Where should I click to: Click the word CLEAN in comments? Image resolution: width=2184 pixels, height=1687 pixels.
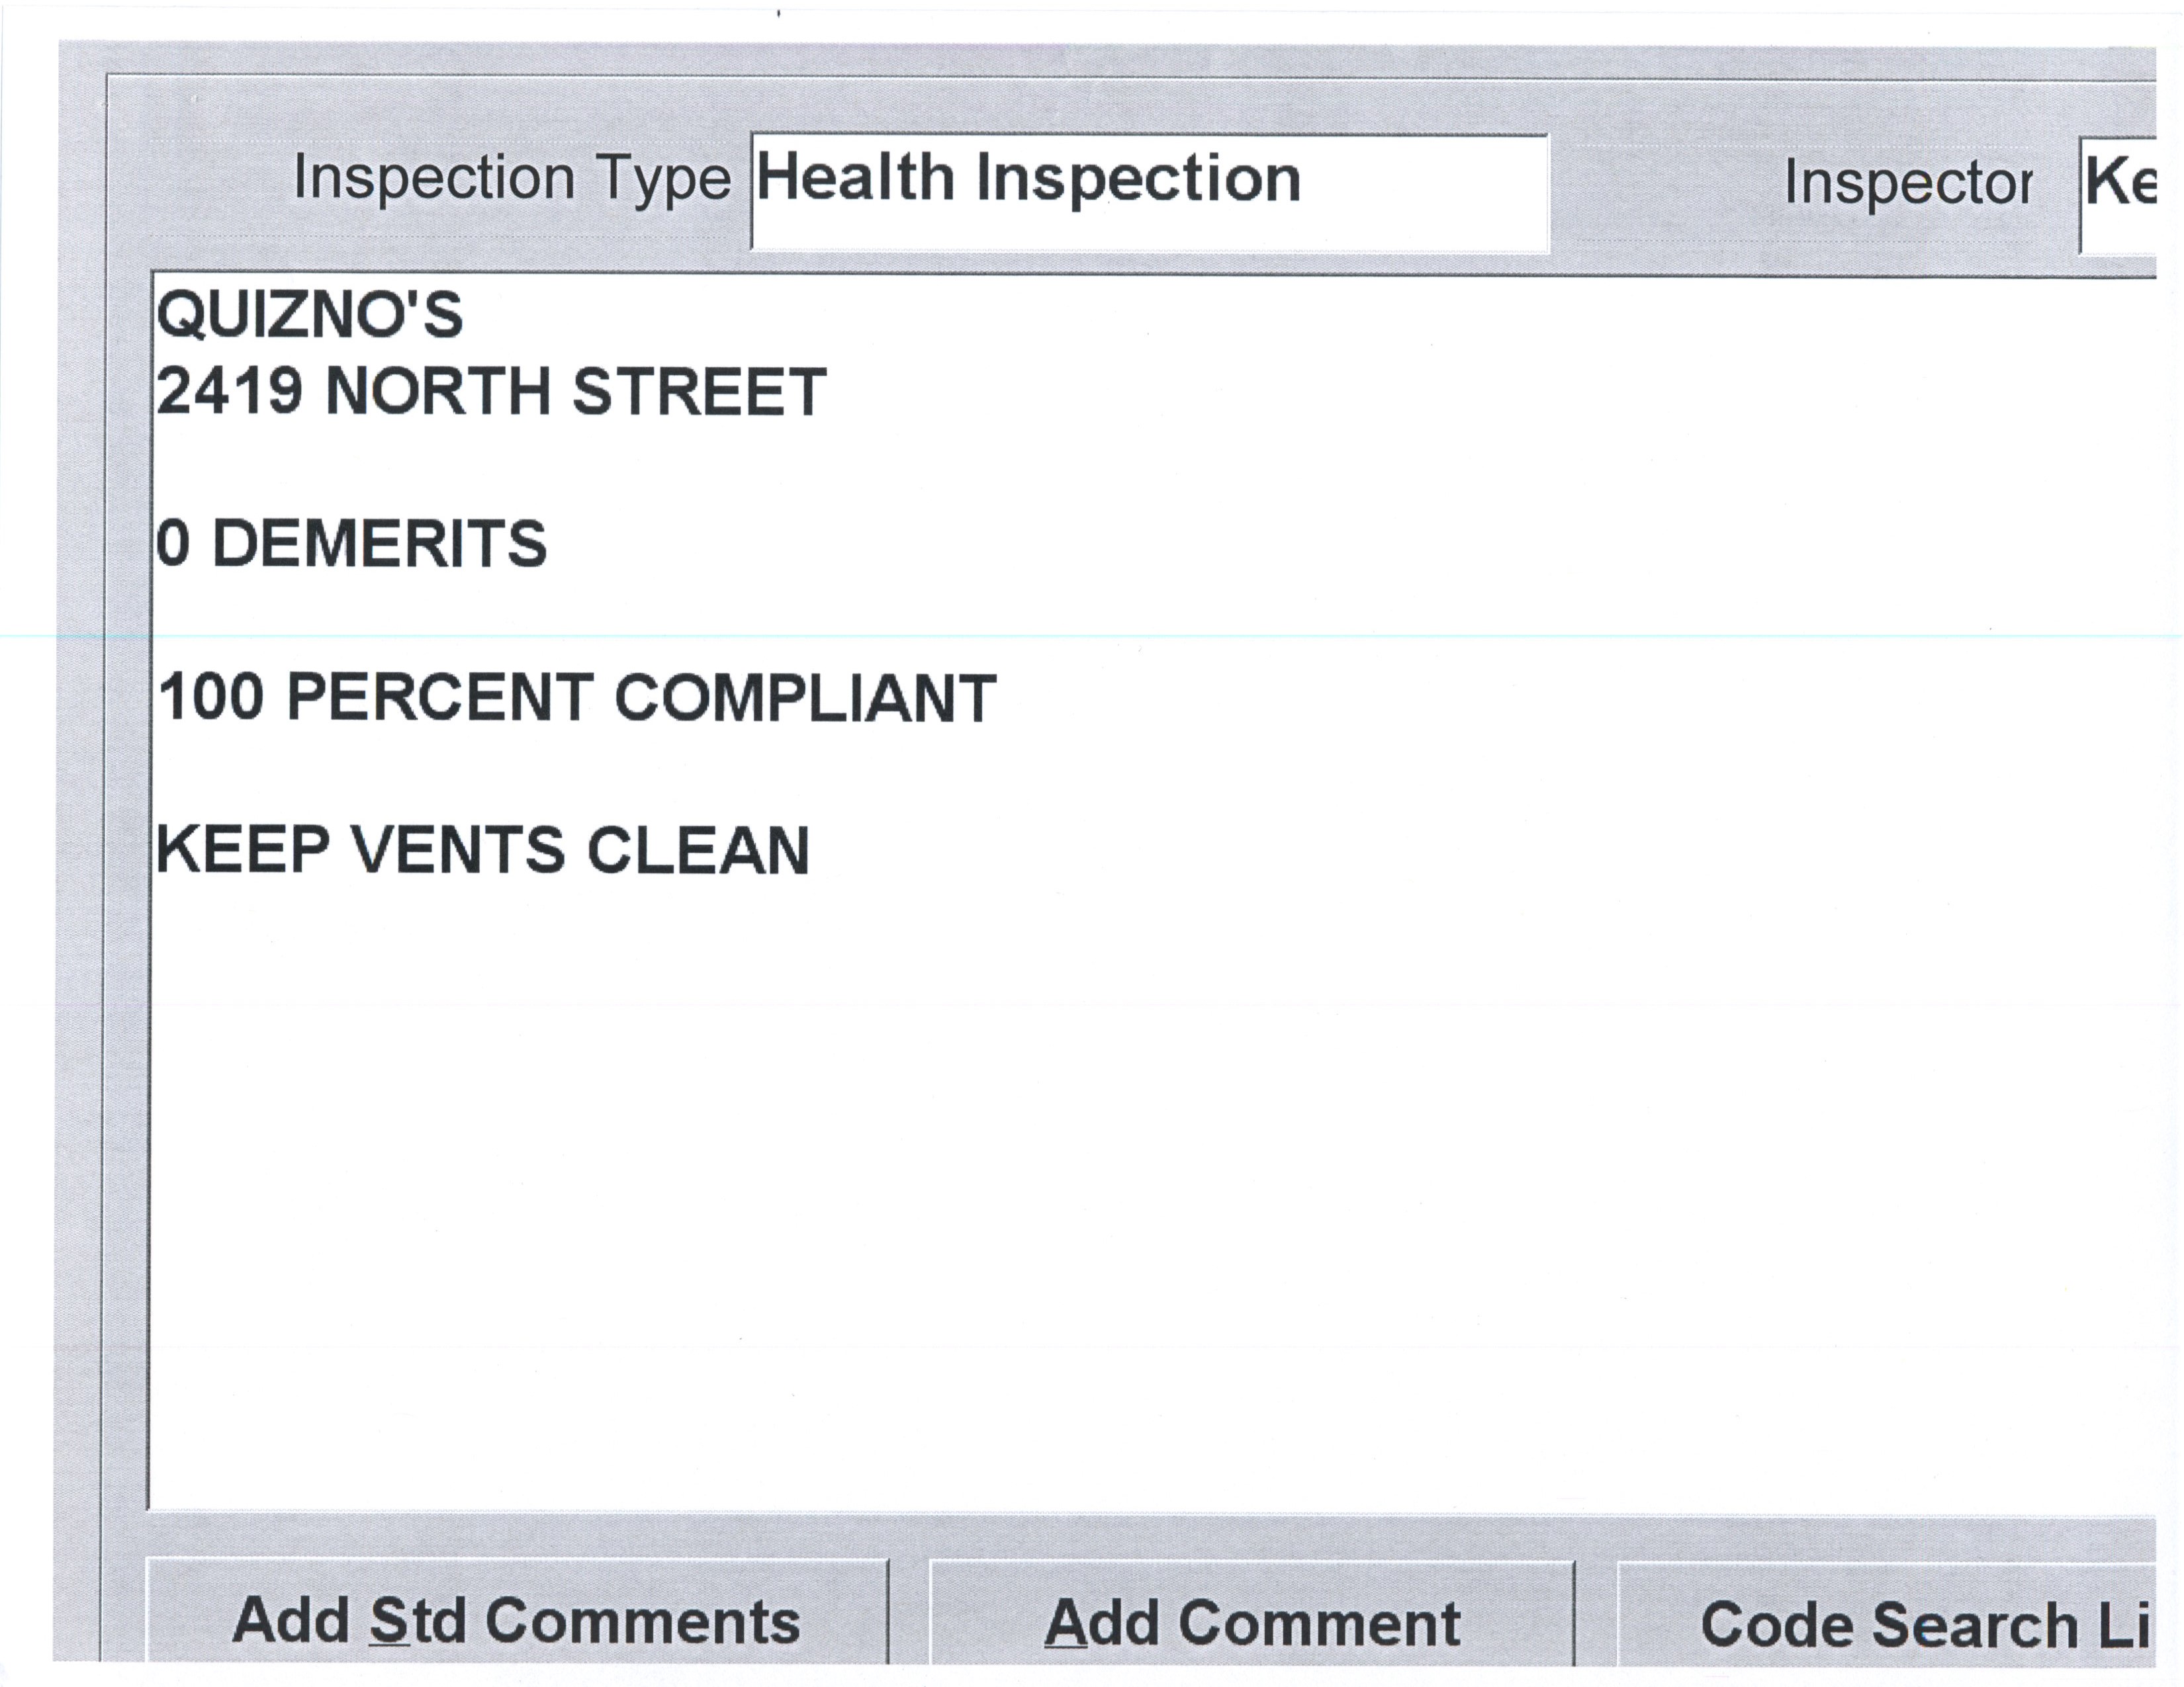pyautogui.click(x=698, y=851)
